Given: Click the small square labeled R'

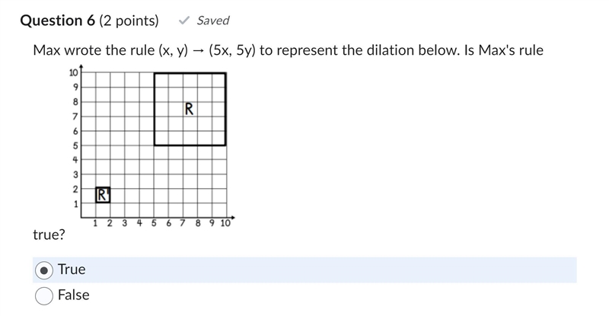Looking at the screenshot, I should tap(103, 195).
